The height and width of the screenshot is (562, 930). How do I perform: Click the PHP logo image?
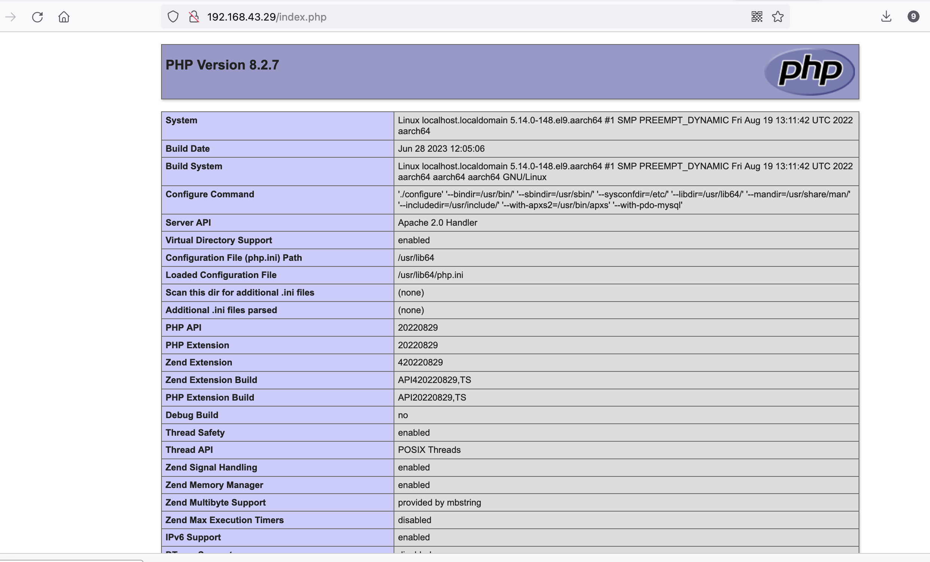click(809, 71)
